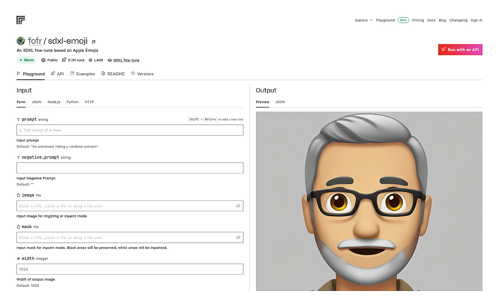Open Playground in the top navigation

(385, 20)
